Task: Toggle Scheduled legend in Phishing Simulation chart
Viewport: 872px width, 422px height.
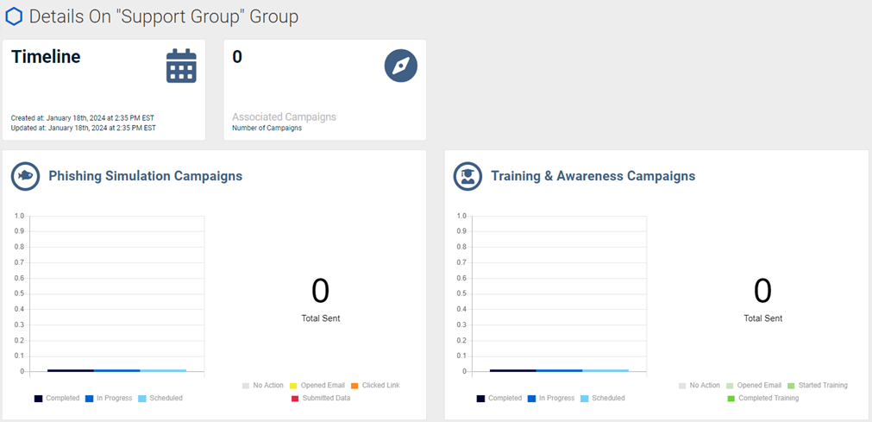Action: pyautogui.click(x=160, y=398)
